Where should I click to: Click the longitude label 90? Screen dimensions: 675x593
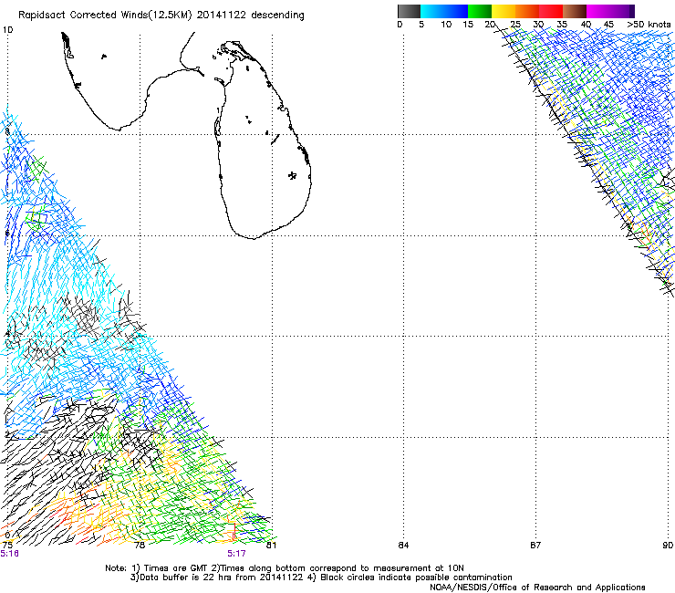click(x=668, y=546)
